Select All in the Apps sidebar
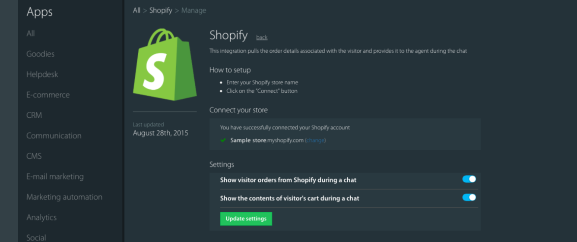 point(31,33)
